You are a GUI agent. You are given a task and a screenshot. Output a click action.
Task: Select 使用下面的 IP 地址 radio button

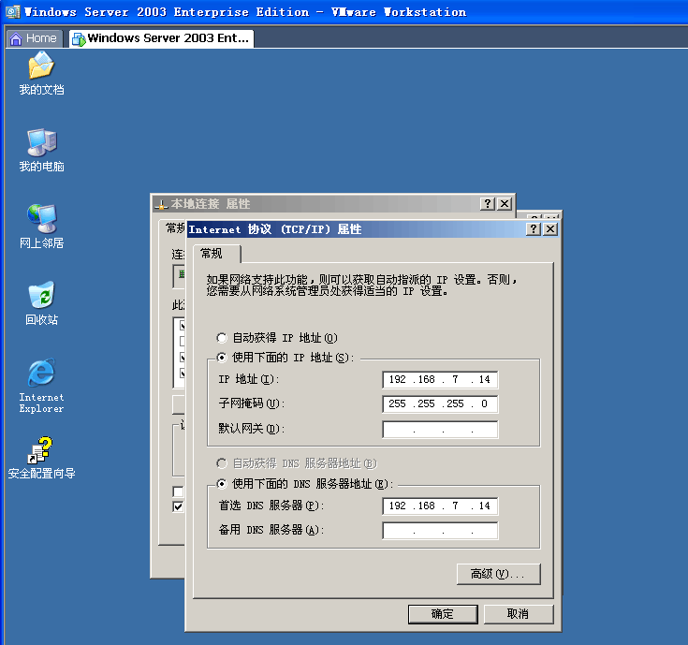click(222, 358)
